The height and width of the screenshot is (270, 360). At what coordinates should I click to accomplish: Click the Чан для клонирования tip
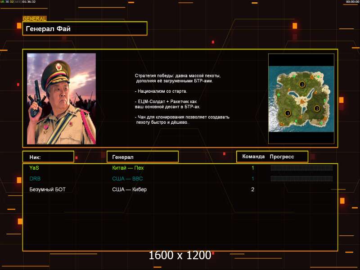click(182, 120)
